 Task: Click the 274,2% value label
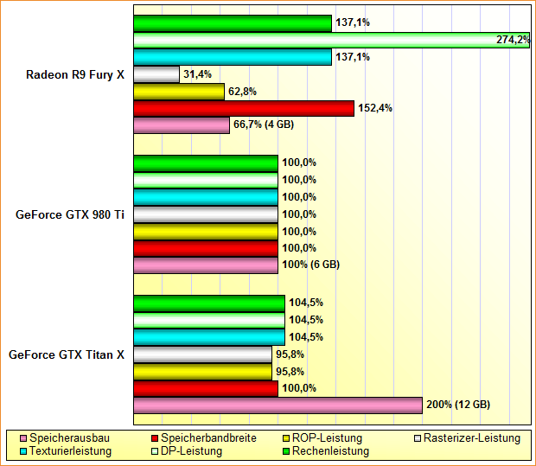(513, 40)
